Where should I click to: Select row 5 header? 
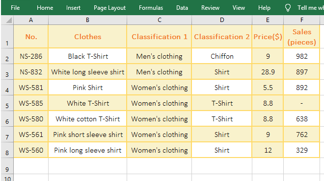(x=7, y=103)
